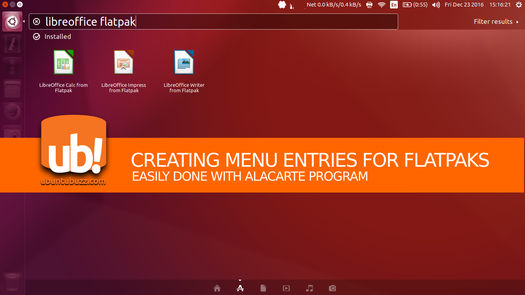Open the Videos lens in the Dash
The image size is (525, 295).
click(x=286, y=288)
